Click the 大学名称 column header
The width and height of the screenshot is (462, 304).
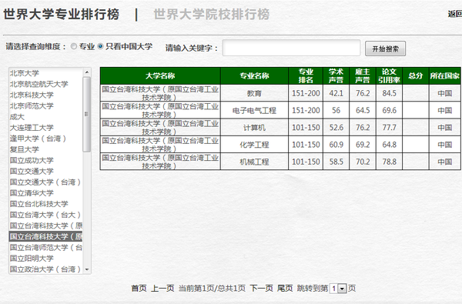pos(160,76)
